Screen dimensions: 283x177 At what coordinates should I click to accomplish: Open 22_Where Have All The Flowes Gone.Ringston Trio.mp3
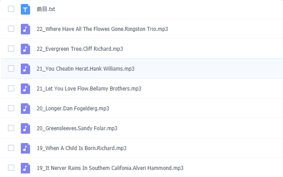(x=102, y=29)
